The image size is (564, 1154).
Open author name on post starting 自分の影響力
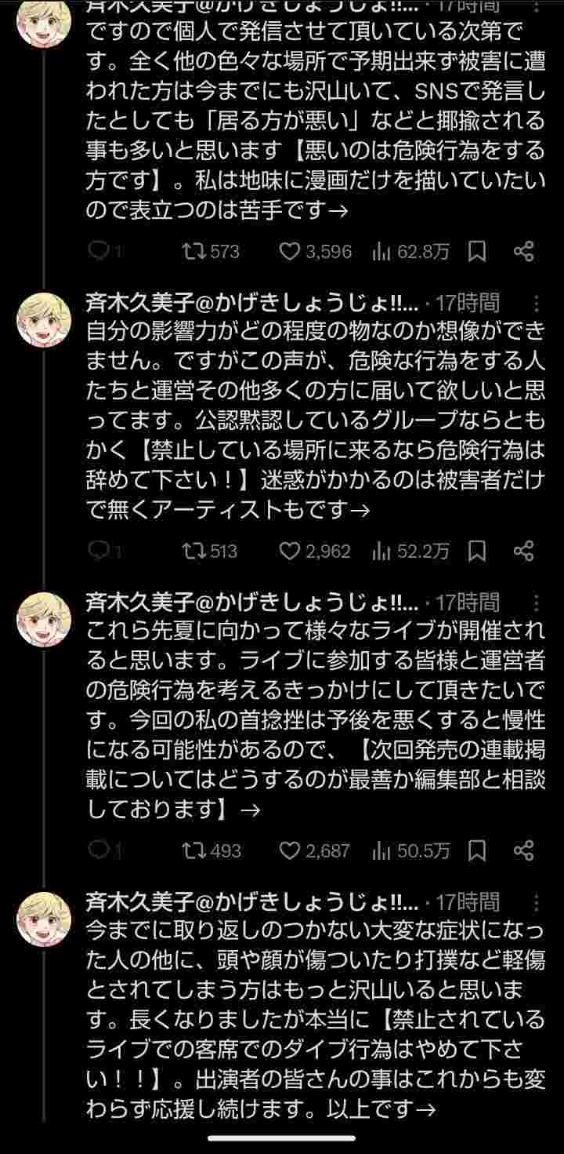pos(252,304)
